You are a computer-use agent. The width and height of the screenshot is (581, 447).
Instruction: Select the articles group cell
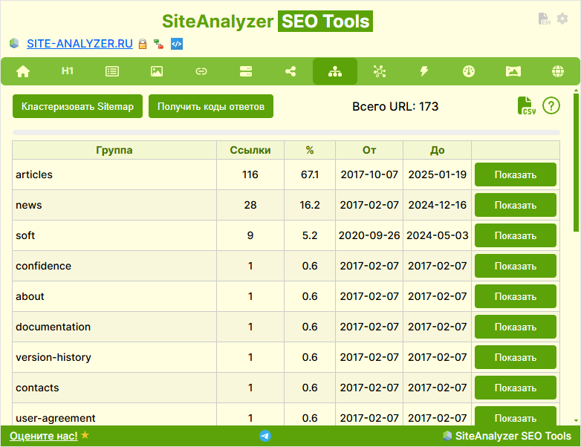point(114,174)
